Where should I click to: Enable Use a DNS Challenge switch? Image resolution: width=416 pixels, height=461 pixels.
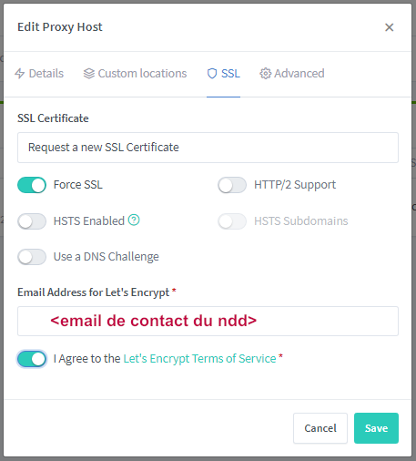tap(32, 257)
